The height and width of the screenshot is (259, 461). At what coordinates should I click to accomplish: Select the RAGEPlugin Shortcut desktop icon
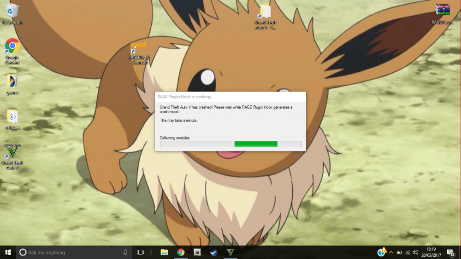click(x=138, y=53)
